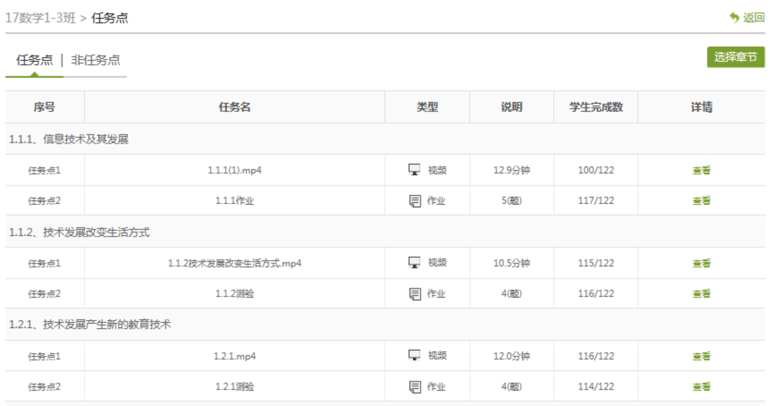This screenshot has width=772, height=406.
Task: Click video icon in 1.1.2技术发展改变生活方式.mp4 row
Action: (x=414, y=262)
